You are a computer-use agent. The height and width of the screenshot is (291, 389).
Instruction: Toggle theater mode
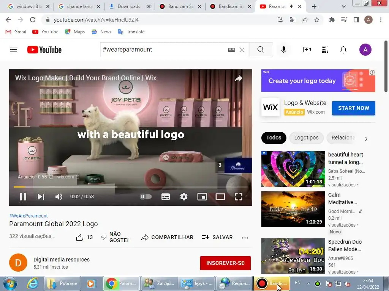[220, 197]
